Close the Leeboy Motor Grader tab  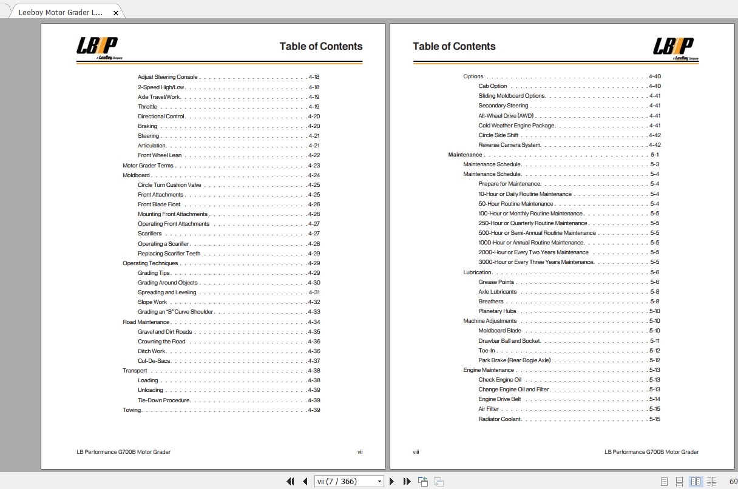pyautogui.click(x=116, y=13)
